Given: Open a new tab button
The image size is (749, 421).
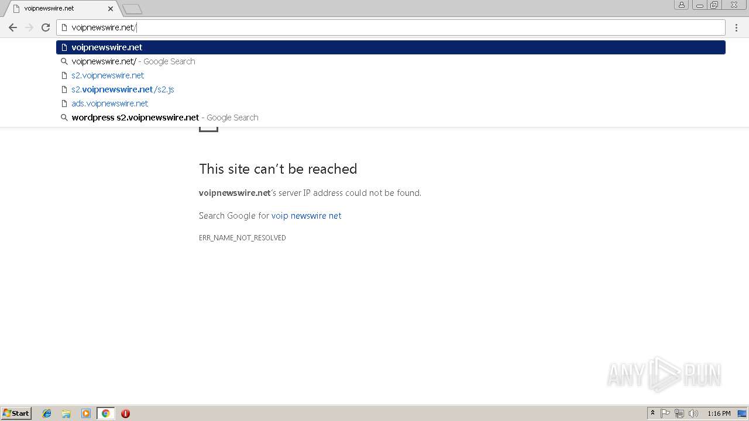Looking at the screenshot, I should 132,9.
